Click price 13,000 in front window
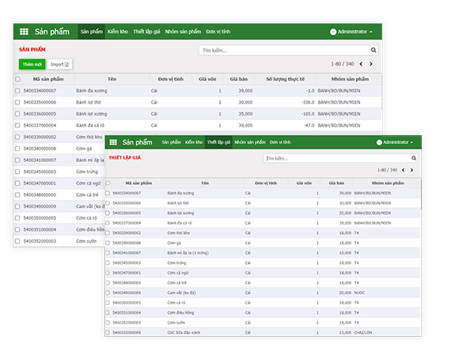 point(345,333)
